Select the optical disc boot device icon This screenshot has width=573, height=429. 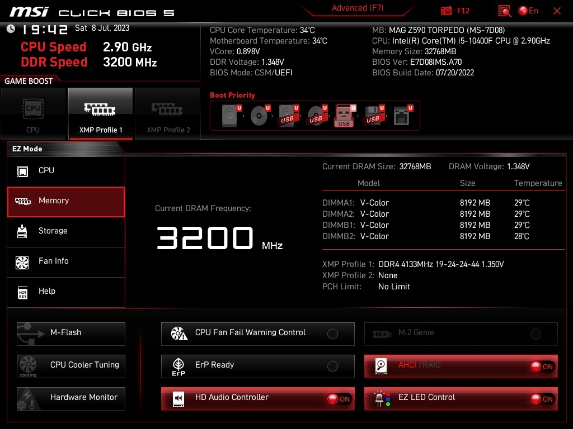[x=260, y=116]
